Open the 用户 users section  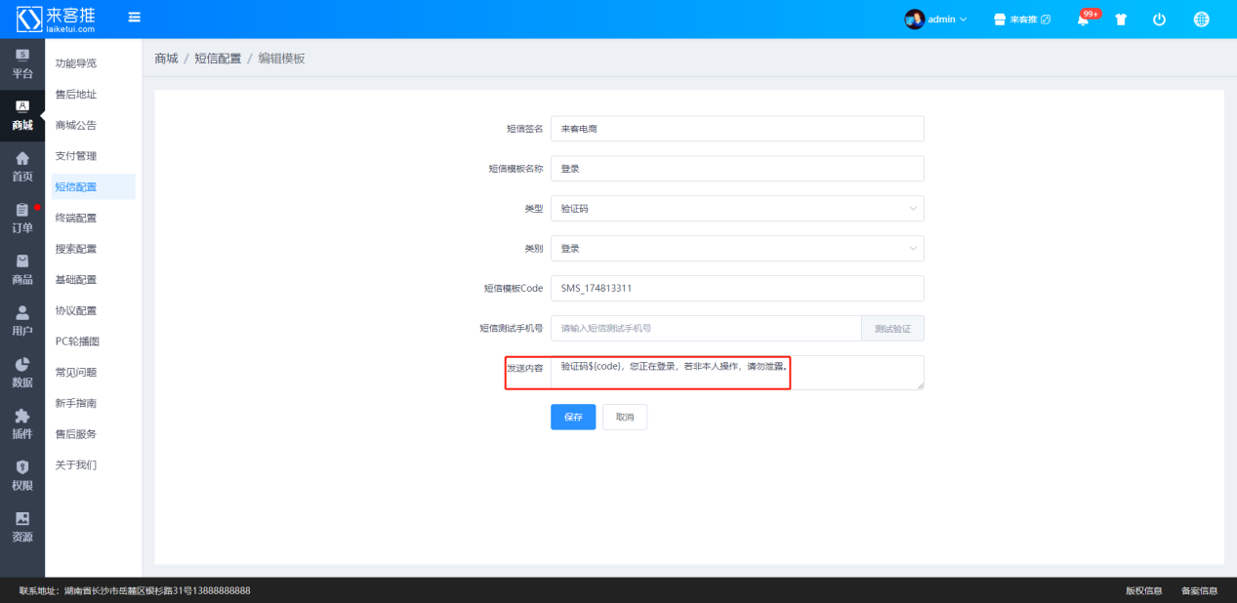(22, 322)
